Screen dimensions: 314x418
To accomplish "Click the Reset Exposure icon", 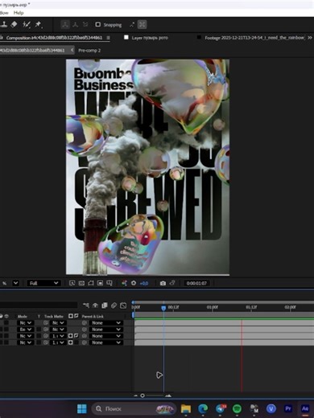I will click(x=134, y=283).
